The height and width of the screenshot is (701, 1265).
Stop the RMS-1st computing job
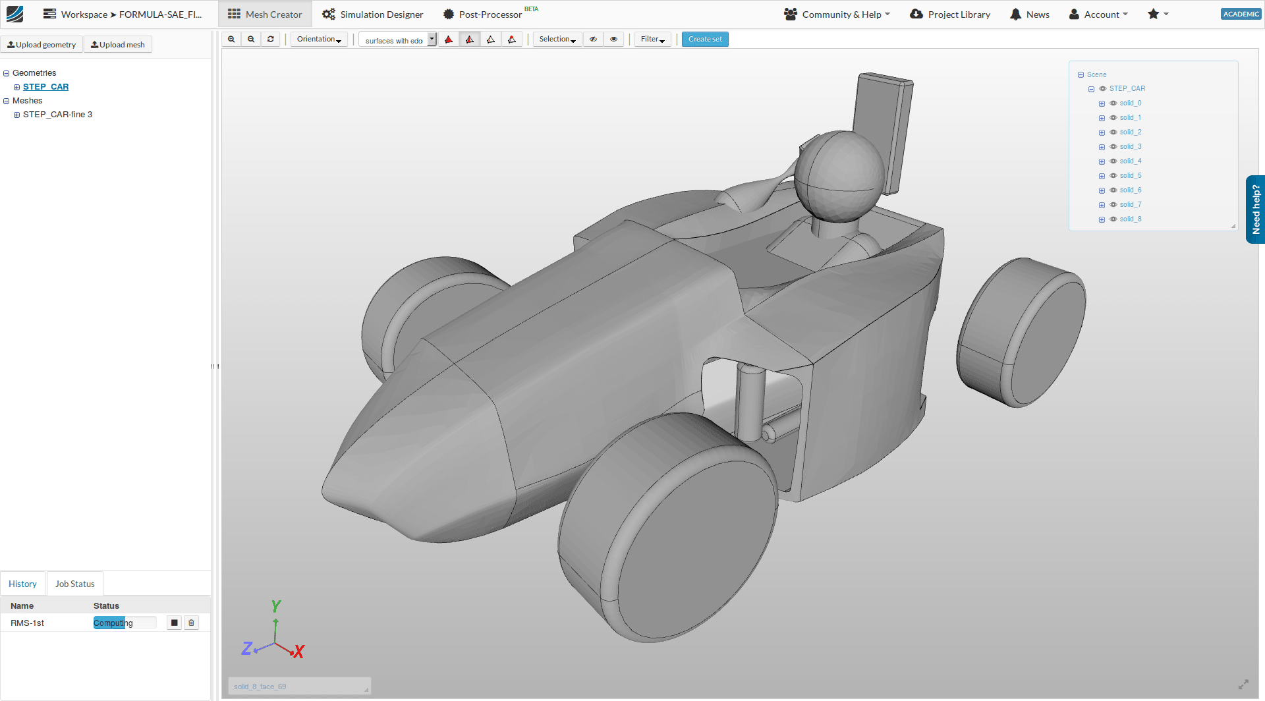pyautogui.click(x=174, y=623)
